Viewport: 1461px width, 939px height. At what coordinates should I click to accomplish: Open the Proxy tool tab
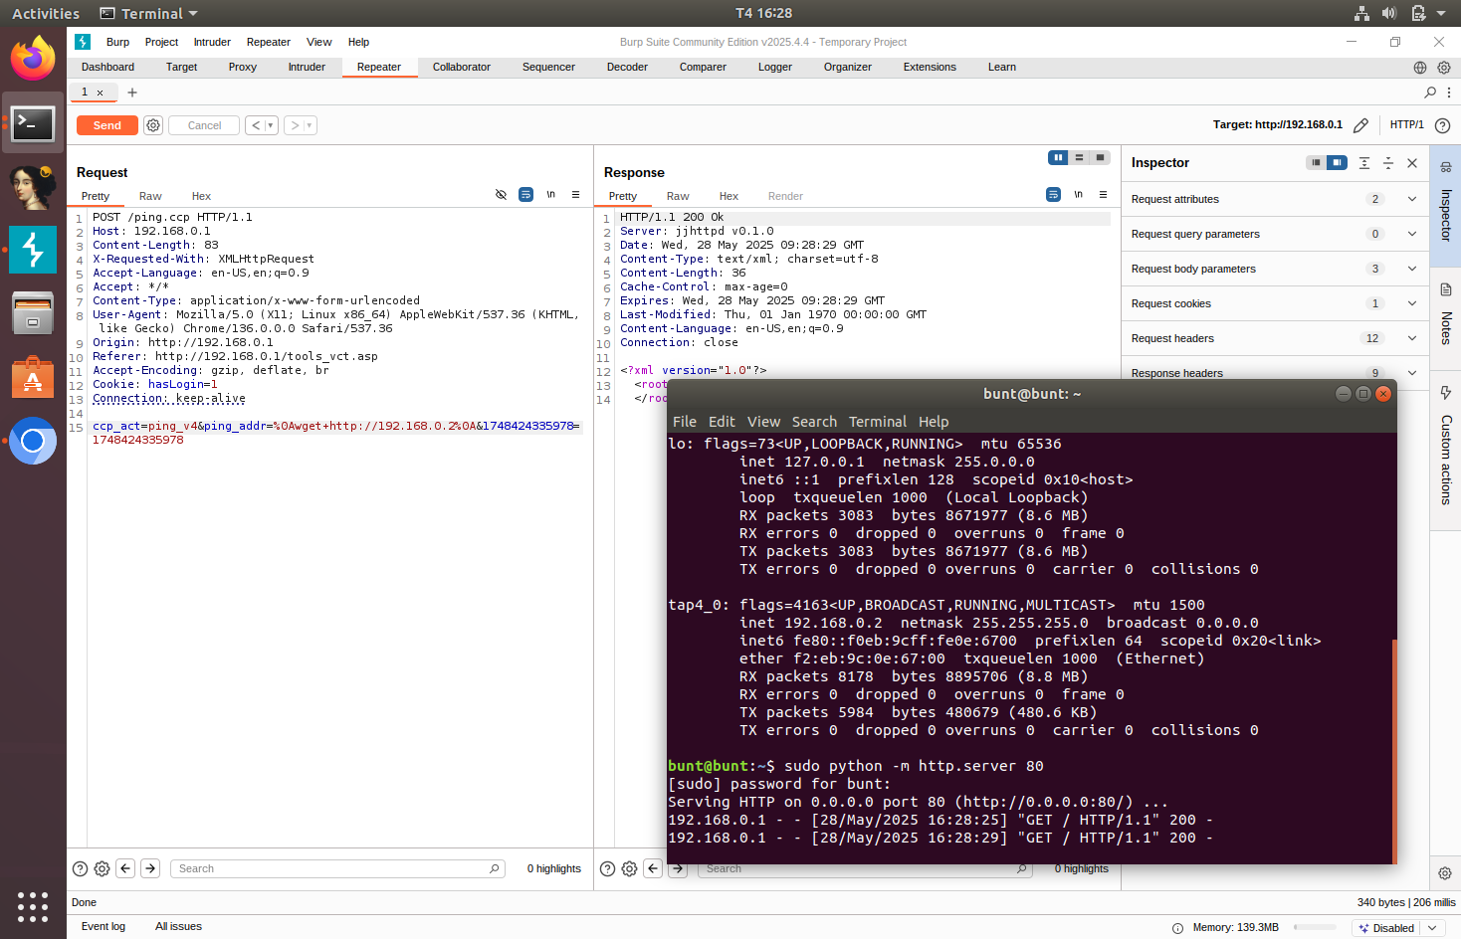click(x=243, y=67)
